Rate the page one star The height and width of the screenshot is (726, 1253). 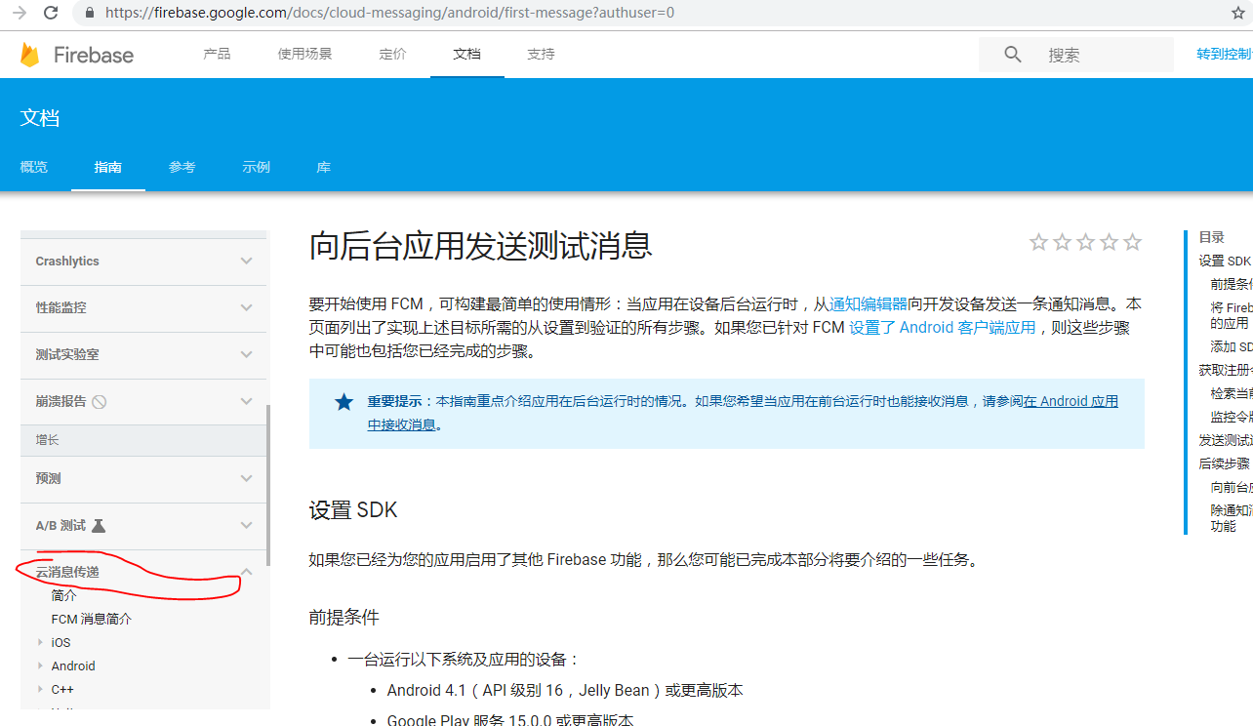(x=1038, y=242)
